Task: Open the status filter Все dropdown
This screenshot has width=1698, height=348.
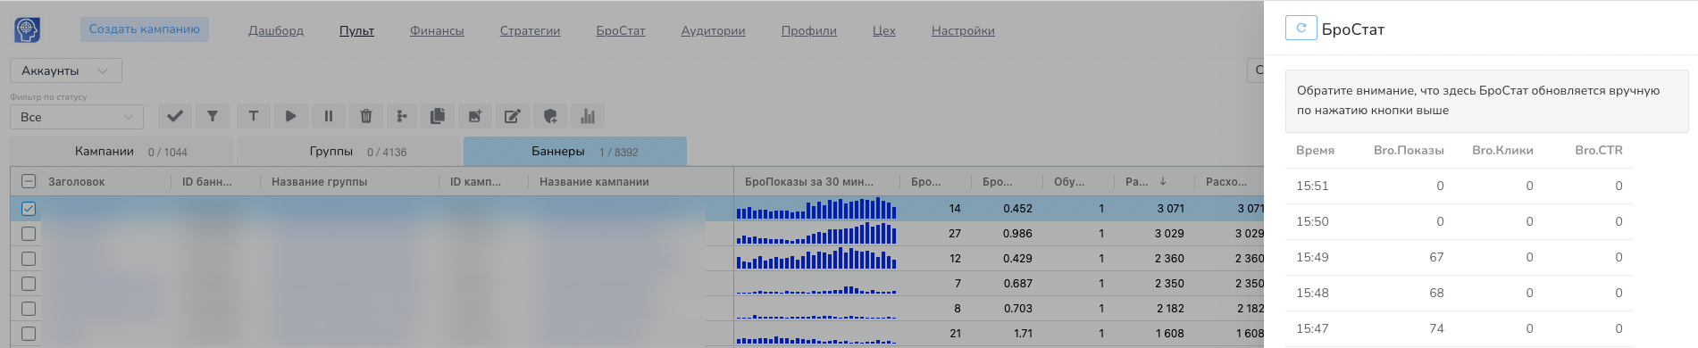Action: [x=77, y=117]
